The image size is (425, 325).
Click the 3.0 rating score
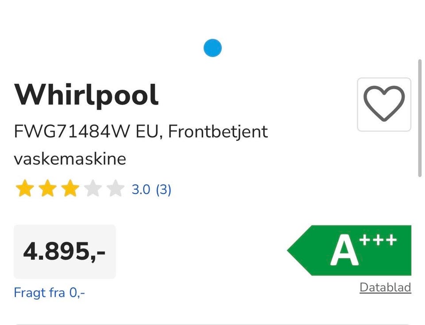pyautogui.click(x=141, y=190)
